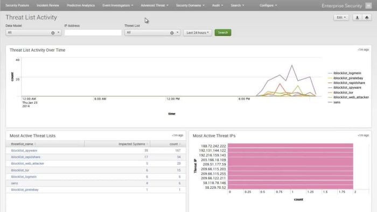This screenshot has width=377, height=212.
Task: Toggle iblocklist_rapidshare legend entry
Action: coord(346,83)
